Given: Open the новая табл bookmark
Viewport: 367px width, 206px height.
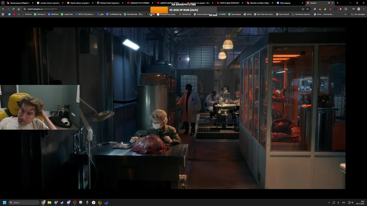Looking at the screenshot, I should click(x=67, y=14).
